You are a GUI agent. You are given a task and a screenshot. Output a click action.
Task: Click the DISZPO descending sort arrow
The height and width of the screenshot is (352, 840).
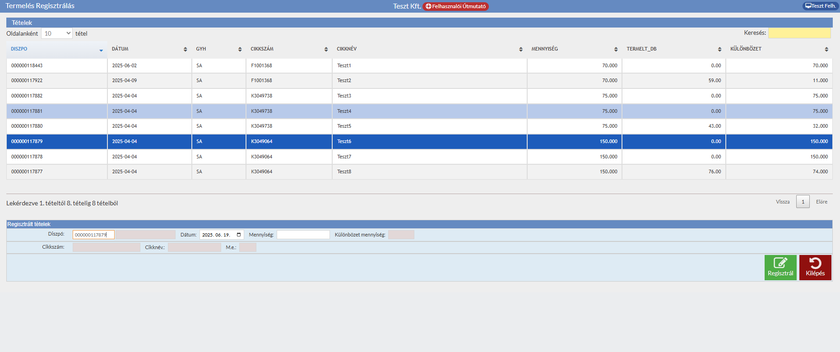[x=101, y=50]
